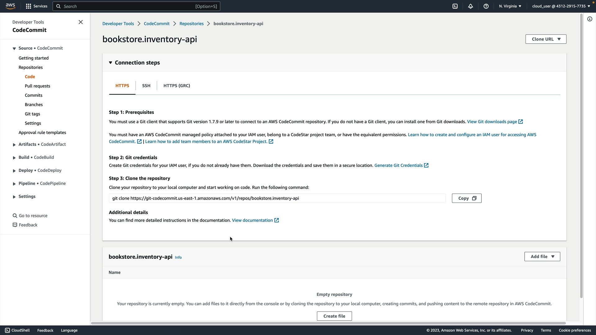
Task: Open the notifications bell
Action: pyautogui.click(x=471, y=6)
